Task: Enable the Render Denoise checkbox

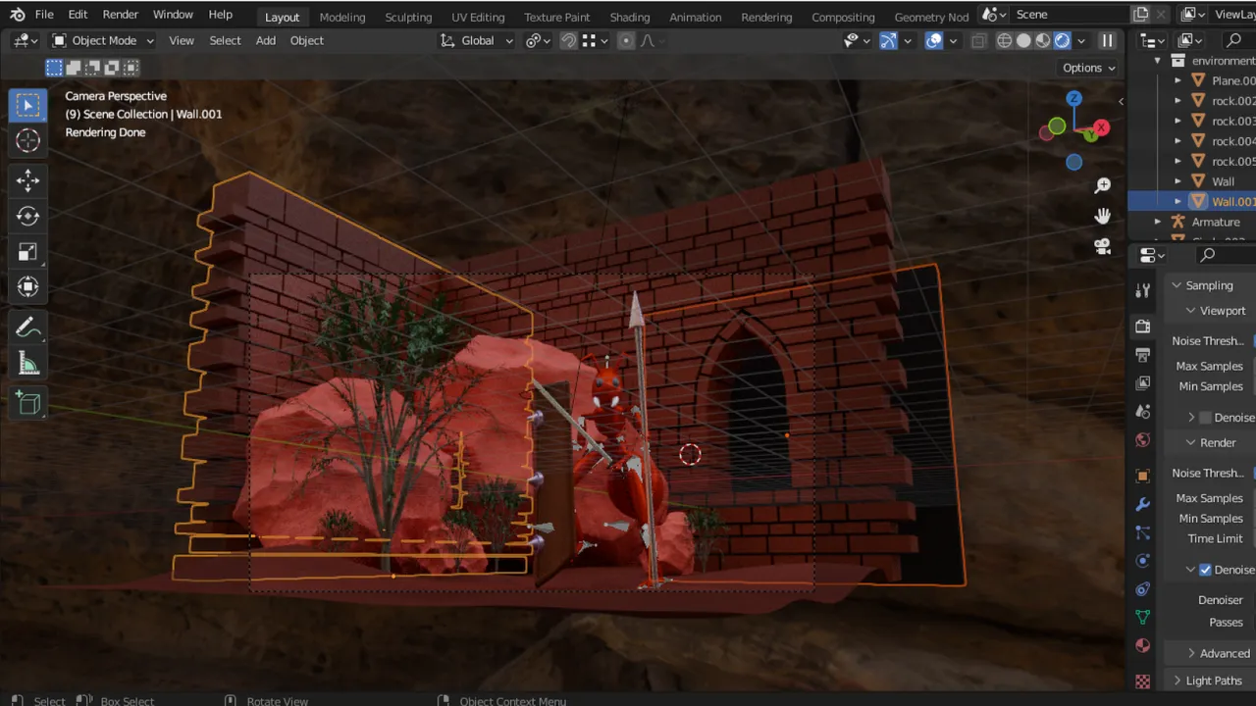Action: click(x=1205, y=570)
